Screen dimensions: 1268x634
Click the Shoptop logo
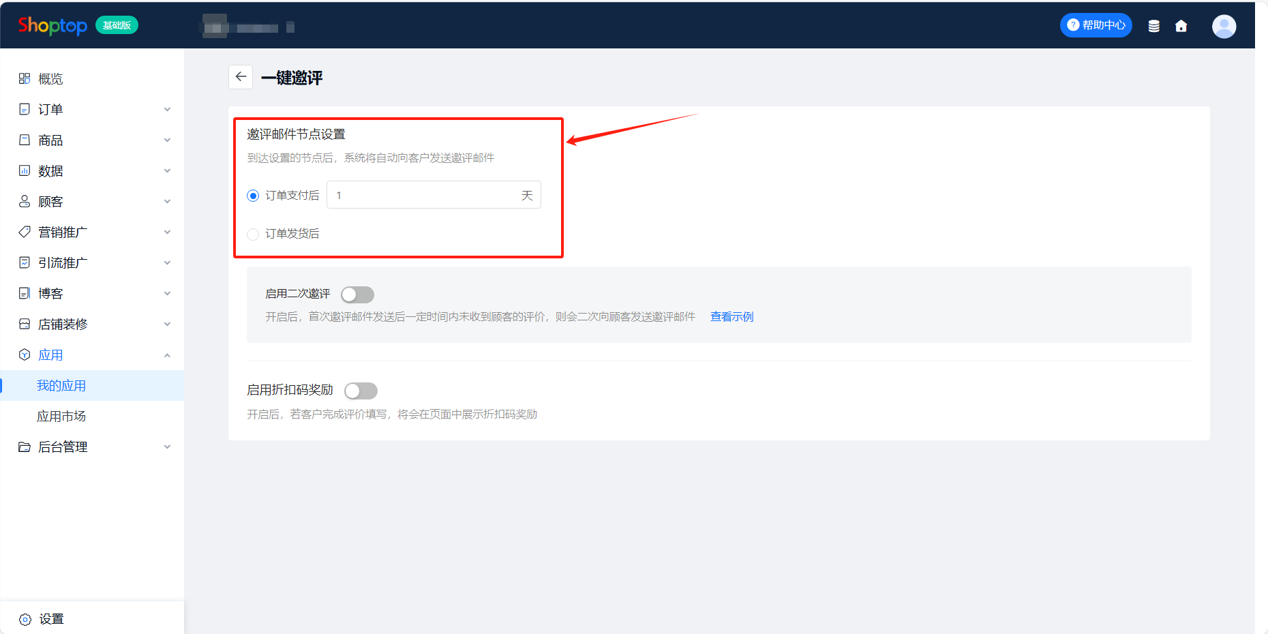52,26
